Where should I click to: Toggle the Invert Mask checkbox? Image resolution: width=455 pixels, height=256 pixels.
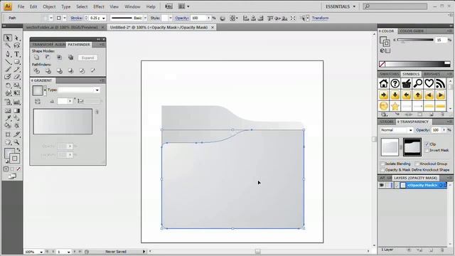coord(427,150)
